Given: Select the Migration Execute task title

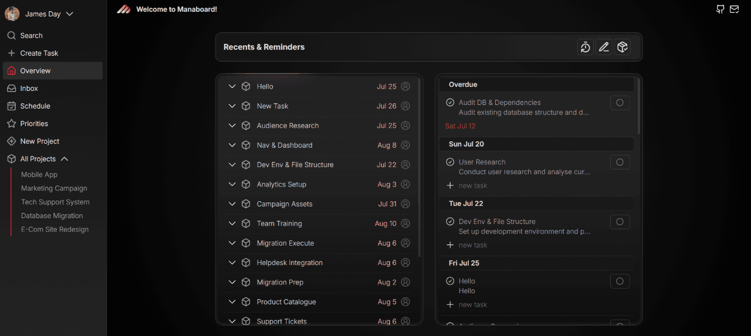Looking at the screenshot, I should (285, 243).
